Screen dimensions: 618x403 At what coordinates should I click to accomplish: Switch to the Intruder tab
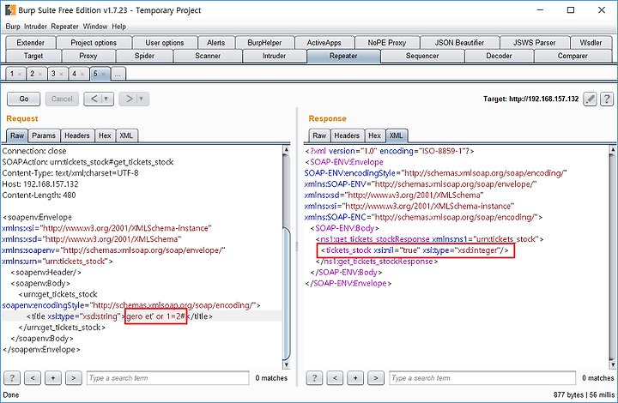[275, 56]
